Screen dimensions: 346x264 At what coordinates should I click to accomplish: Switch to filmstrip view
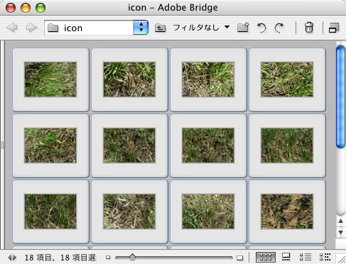pos(286,257)
